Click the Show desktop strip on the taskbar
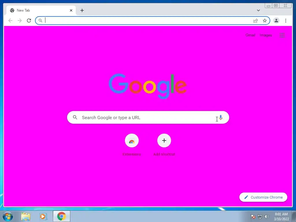 (294, 216)
